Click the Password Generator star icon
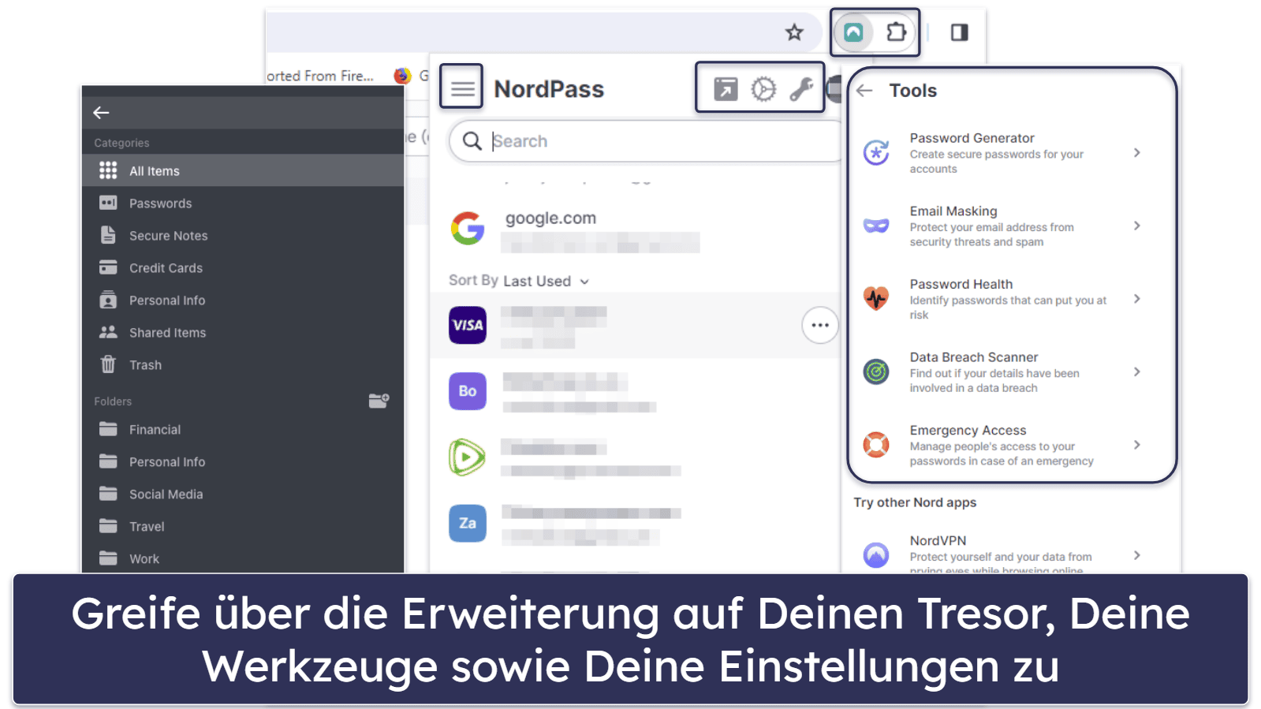Viewport: 1261px width, 709px height. pos(876,152)
